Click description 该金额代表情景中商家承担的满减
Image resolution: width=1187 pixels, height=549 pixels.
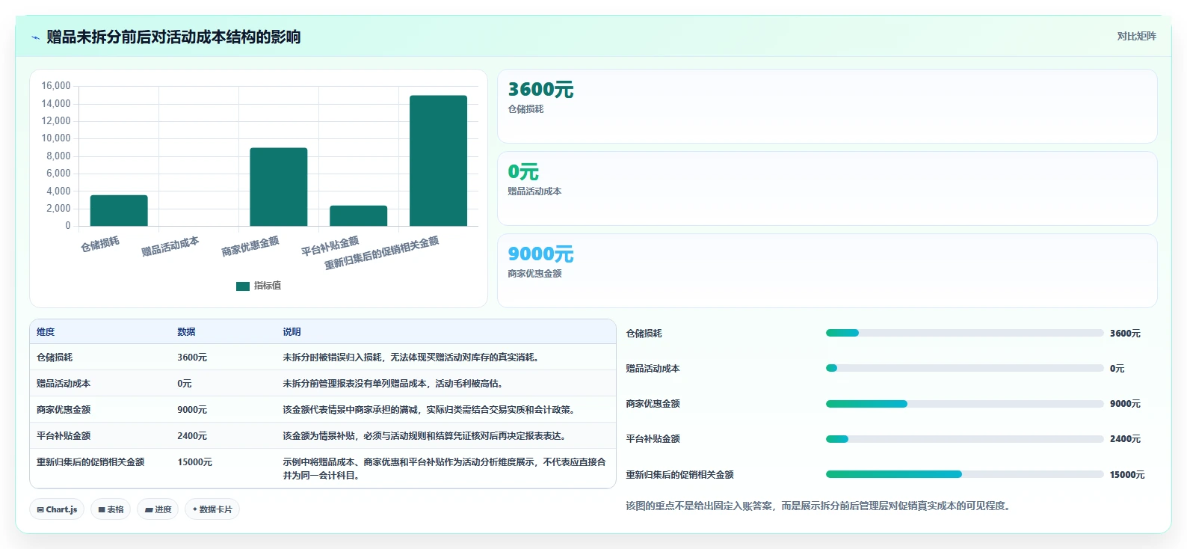pyautogui.click(x=429, y=410)
